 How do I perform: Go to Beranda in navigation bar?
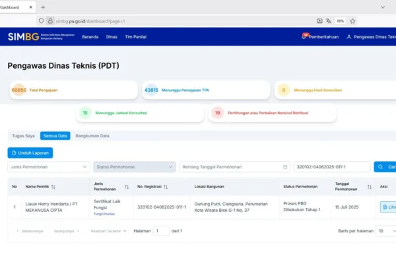point(90,37)
